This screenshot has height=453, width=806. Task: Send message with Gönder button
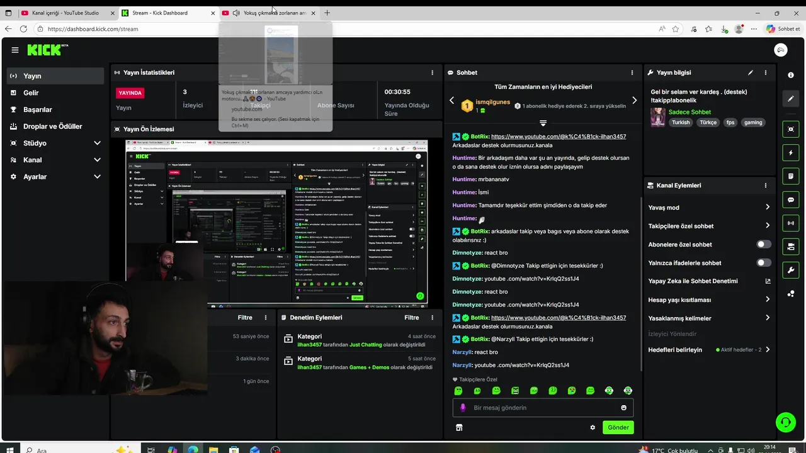[x=618, y=427]
